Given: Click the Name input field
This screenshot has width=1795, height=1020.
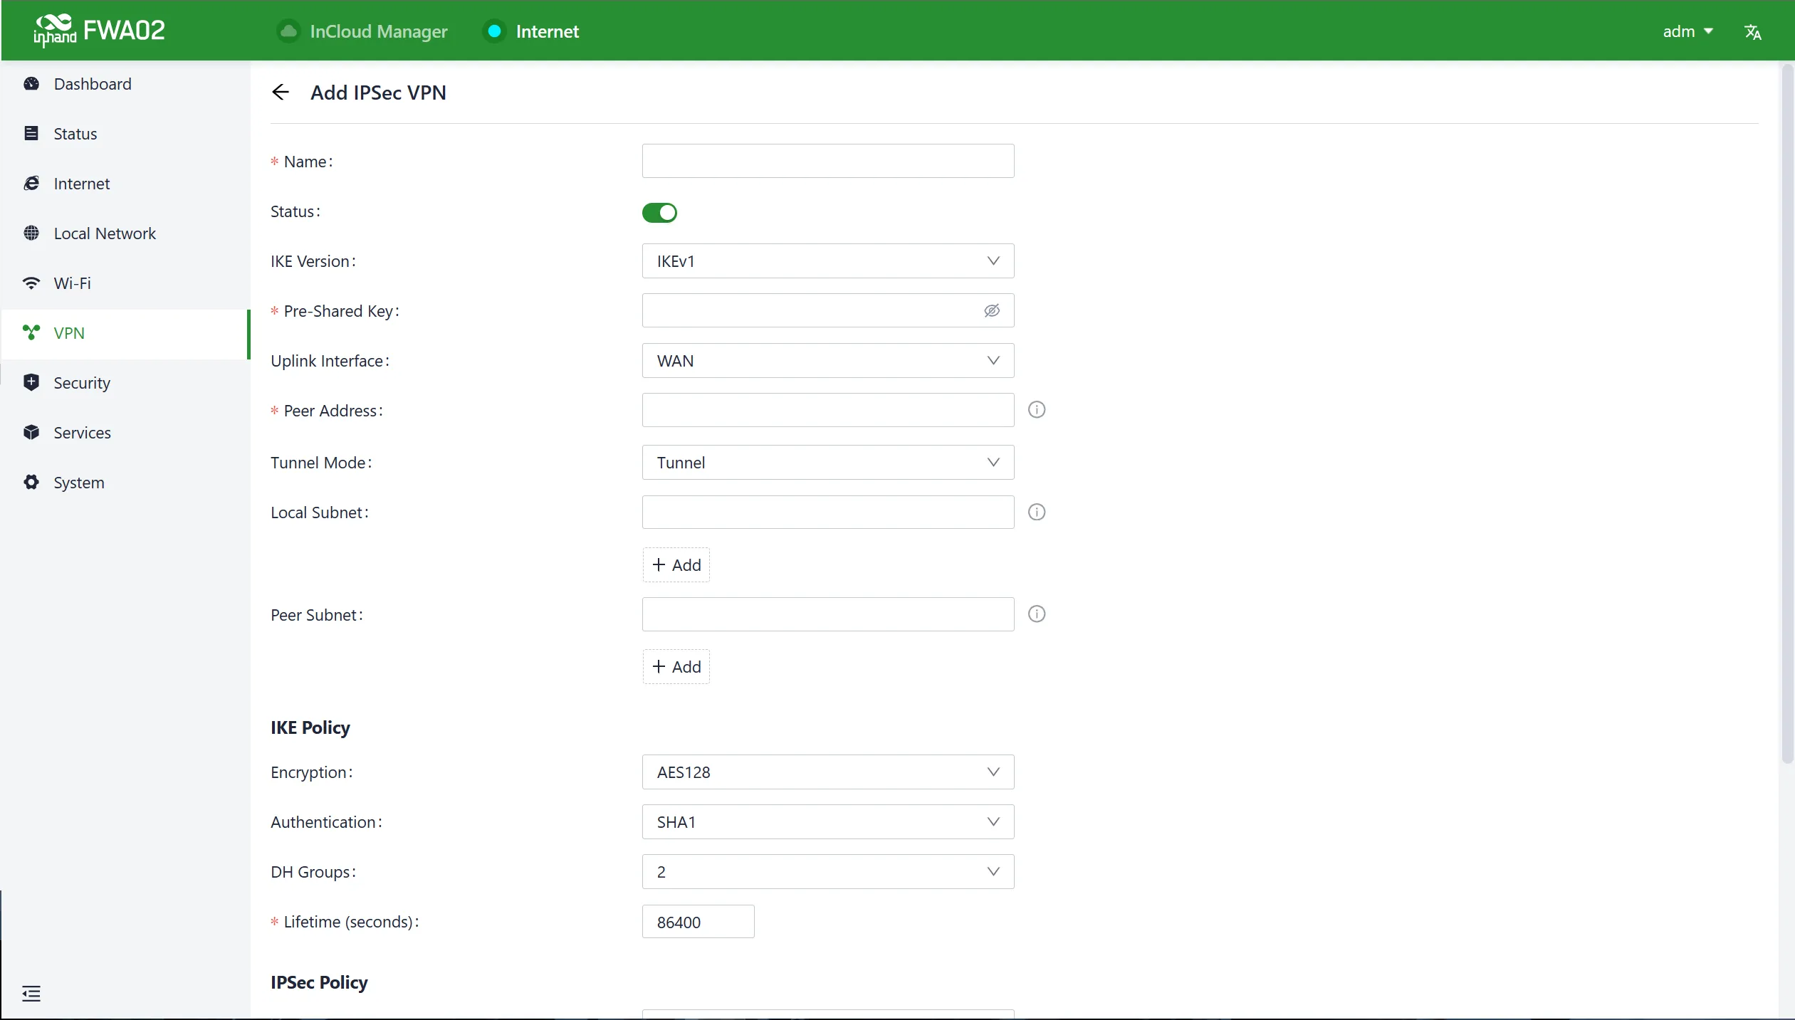Looking at the screenshot, I should point(828,161).
